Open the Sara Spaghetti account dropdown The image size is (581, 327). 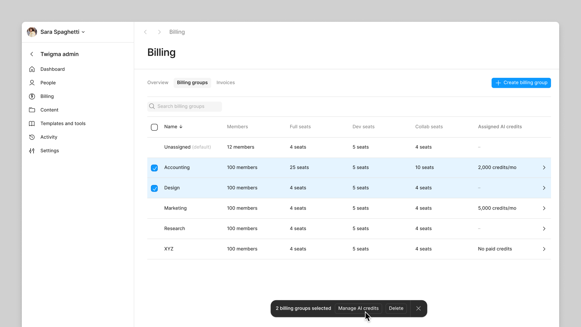click(83, 32)
